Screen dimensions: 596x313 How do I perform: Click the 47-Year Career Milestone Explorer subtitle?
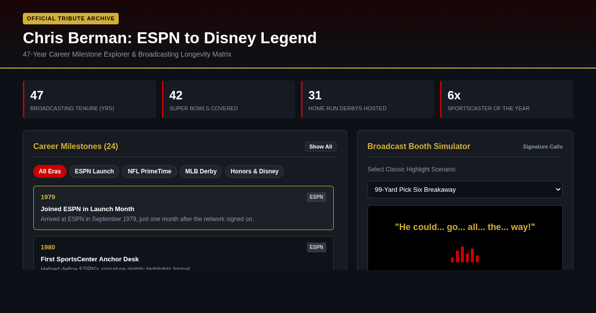coord(127,54)
